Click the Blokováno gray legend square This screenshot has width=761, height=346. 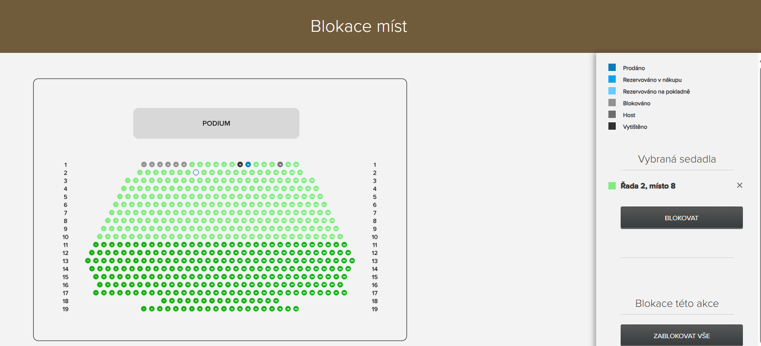[x=612, y=103]
